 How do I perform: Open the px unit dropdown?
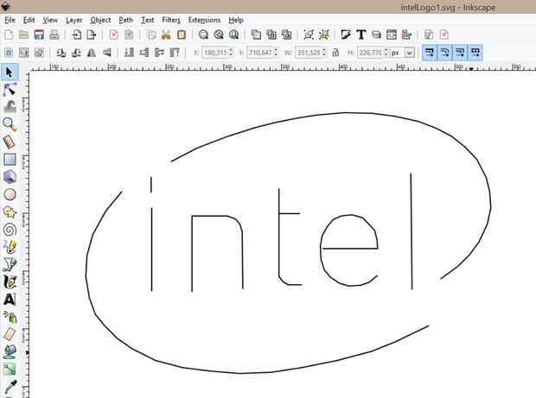pos(410,53)
